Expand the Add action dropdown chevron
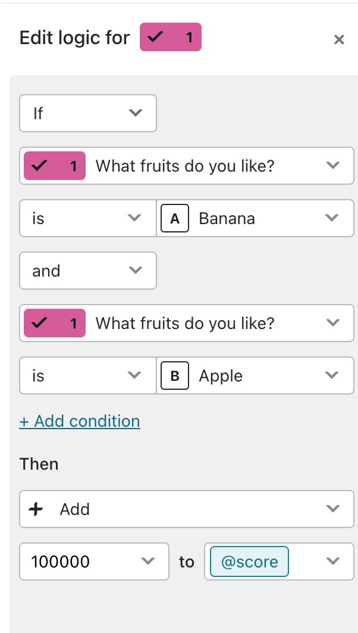This screenshot has width=358, height=633. (x=333, y=508)
